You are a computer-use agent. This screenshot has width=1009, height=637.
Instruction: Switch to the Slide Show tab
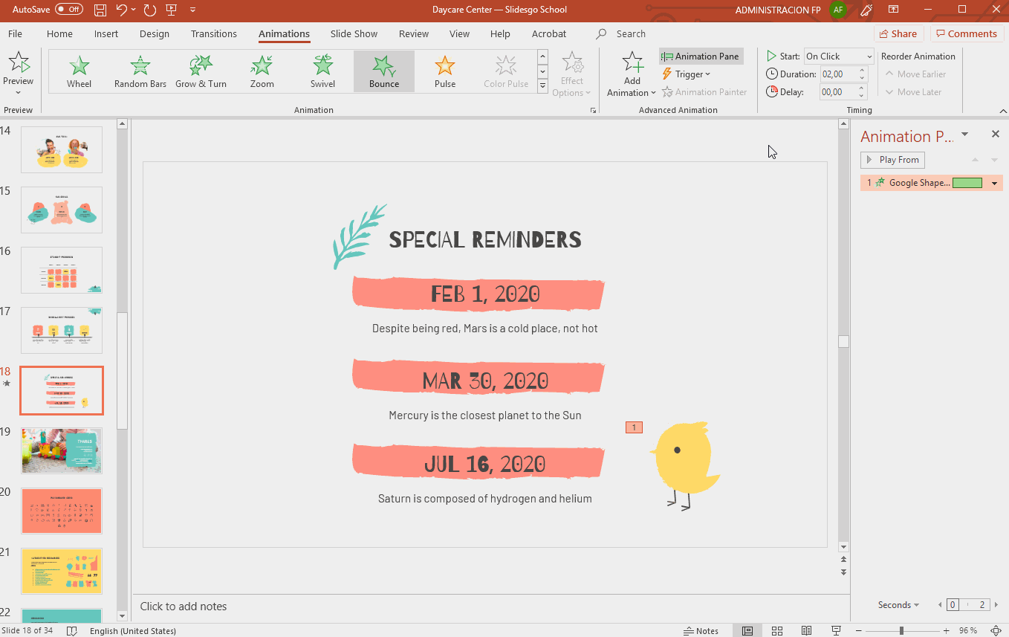[354, 34]
